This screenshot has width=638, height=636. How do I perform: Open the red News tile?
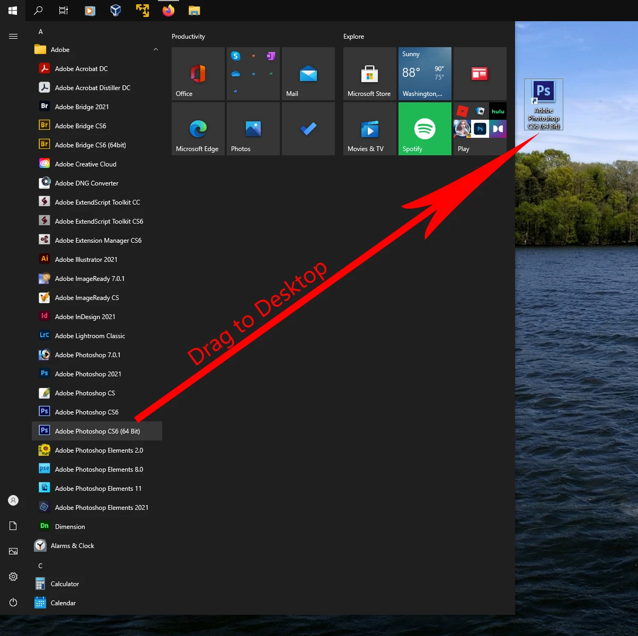480,74
